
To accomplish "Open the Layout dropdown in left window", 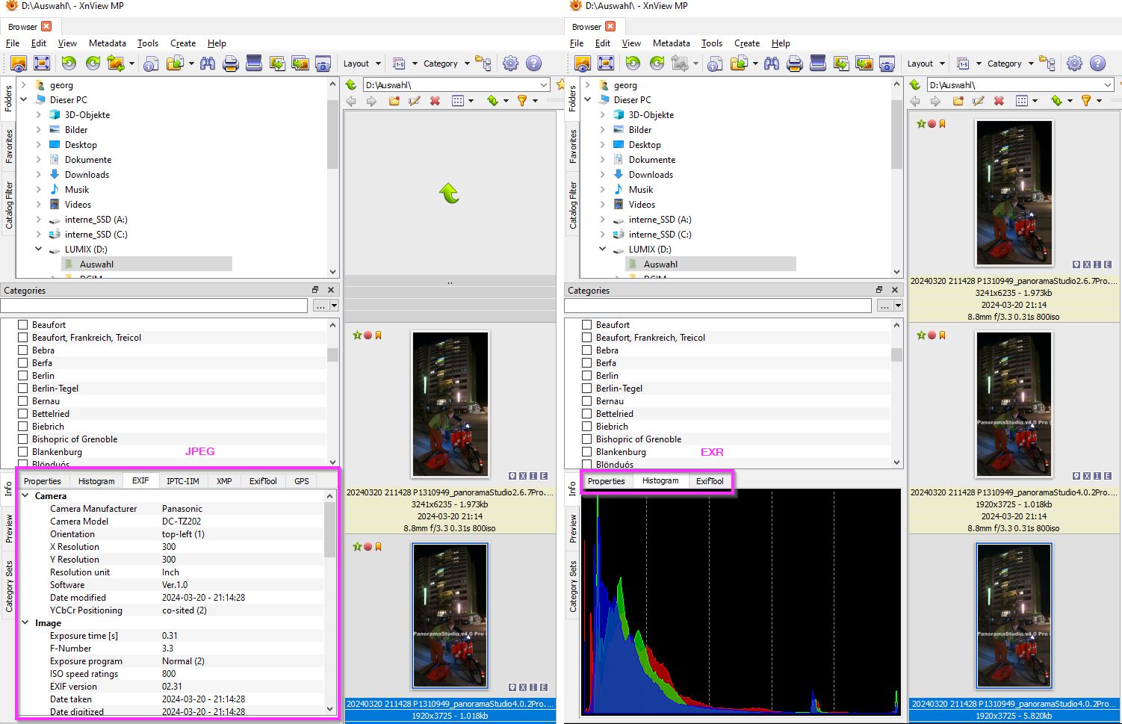I will pos(362,64).
